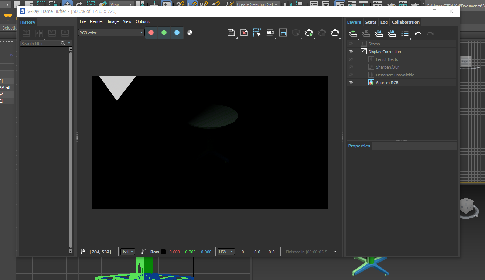Open the Render menu
The width and height of the screenshot is (485, 280).
click(x=96, y=21)
